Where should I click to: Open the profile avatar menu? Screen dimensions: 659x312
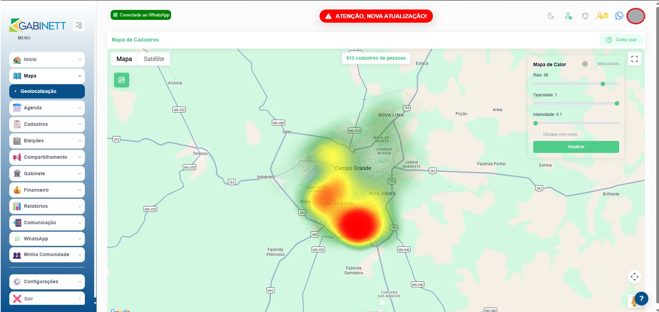pyautogui.click(x=636, y=16)
